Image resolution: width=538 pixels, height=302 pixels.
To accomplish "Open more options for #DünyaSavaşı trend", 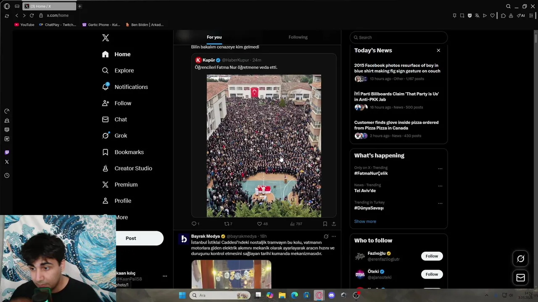I will pyautogui.click(x=440, y=203).
